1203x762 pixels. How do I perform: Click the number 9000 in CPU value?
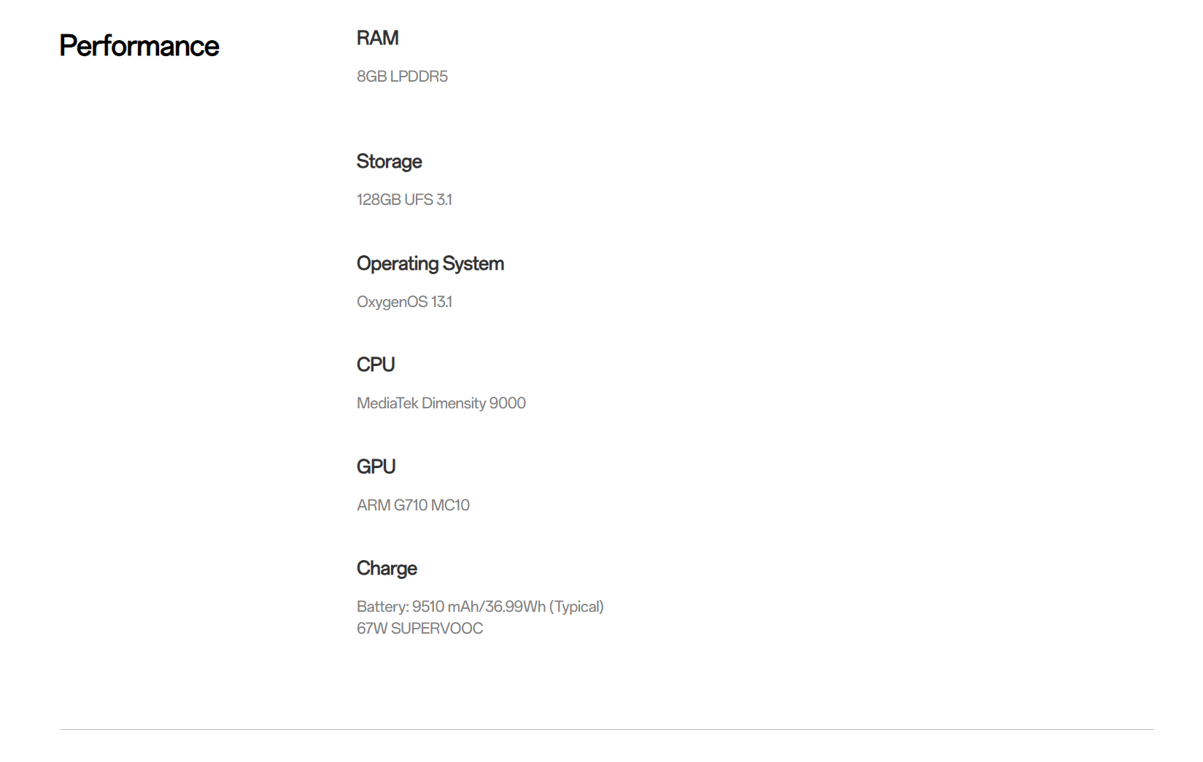pyautogui.click(x=507, y=403)
